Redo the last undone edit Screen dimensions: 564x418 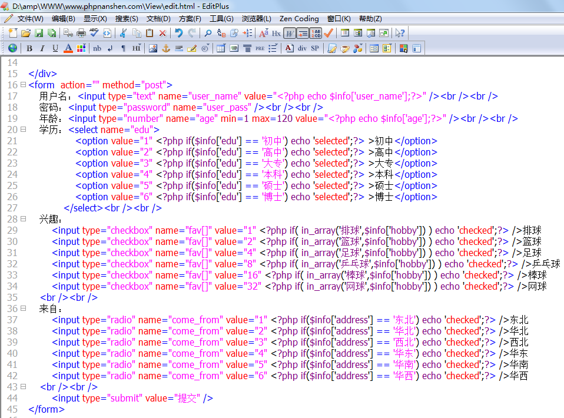[192, 33]
